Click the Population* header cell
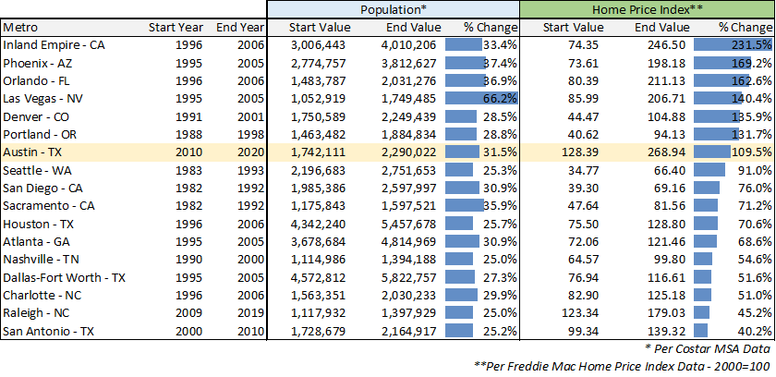This screenshot has width=776, height=377. point(393,9)
